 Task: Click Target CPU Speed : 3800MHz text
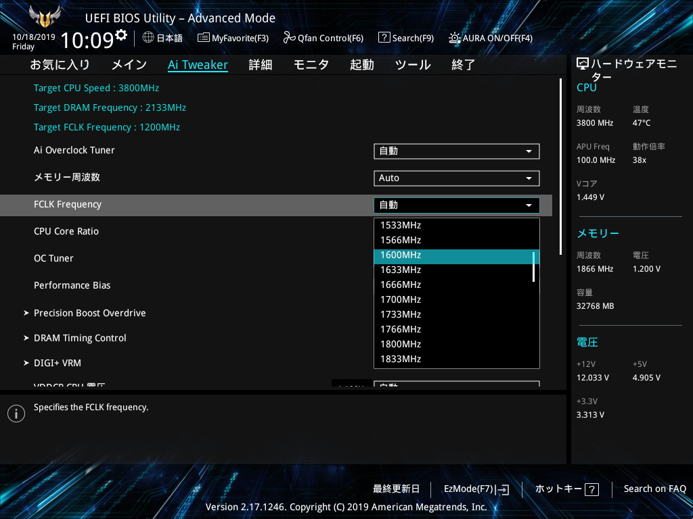[96, 88]
